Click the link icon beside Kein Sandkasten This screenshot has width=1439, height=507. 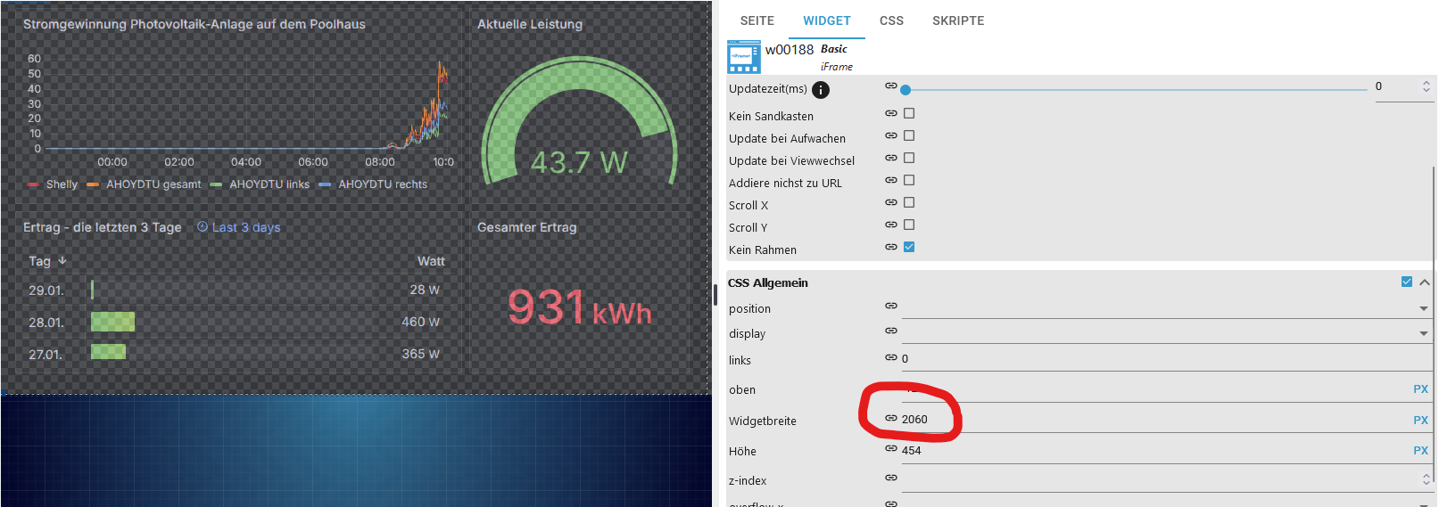click(x=891, y=113)
